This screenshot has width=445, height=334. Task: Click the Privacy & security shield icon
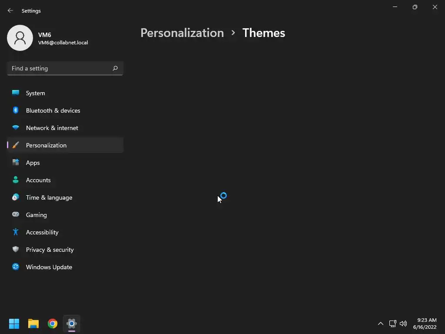[x=16, y=250]
